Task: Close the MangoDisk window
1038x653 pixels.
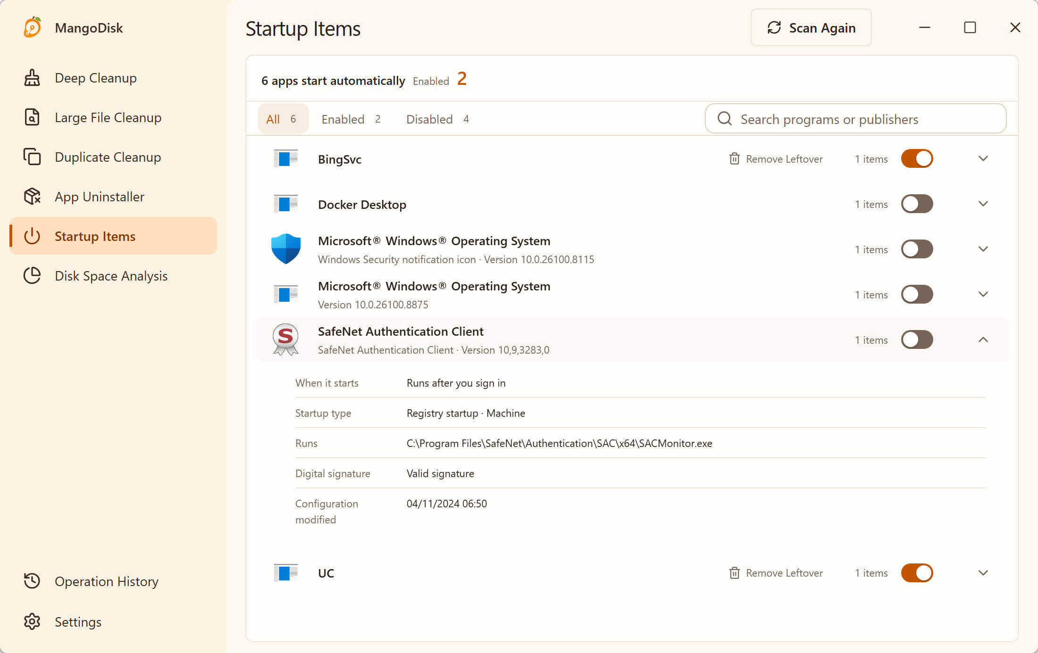Action: [1015, 28]
